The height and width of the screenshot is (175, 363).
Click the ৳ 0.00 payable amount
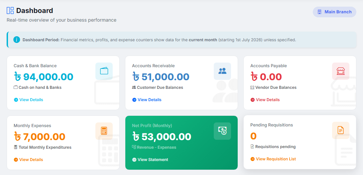tap(266, 77)
